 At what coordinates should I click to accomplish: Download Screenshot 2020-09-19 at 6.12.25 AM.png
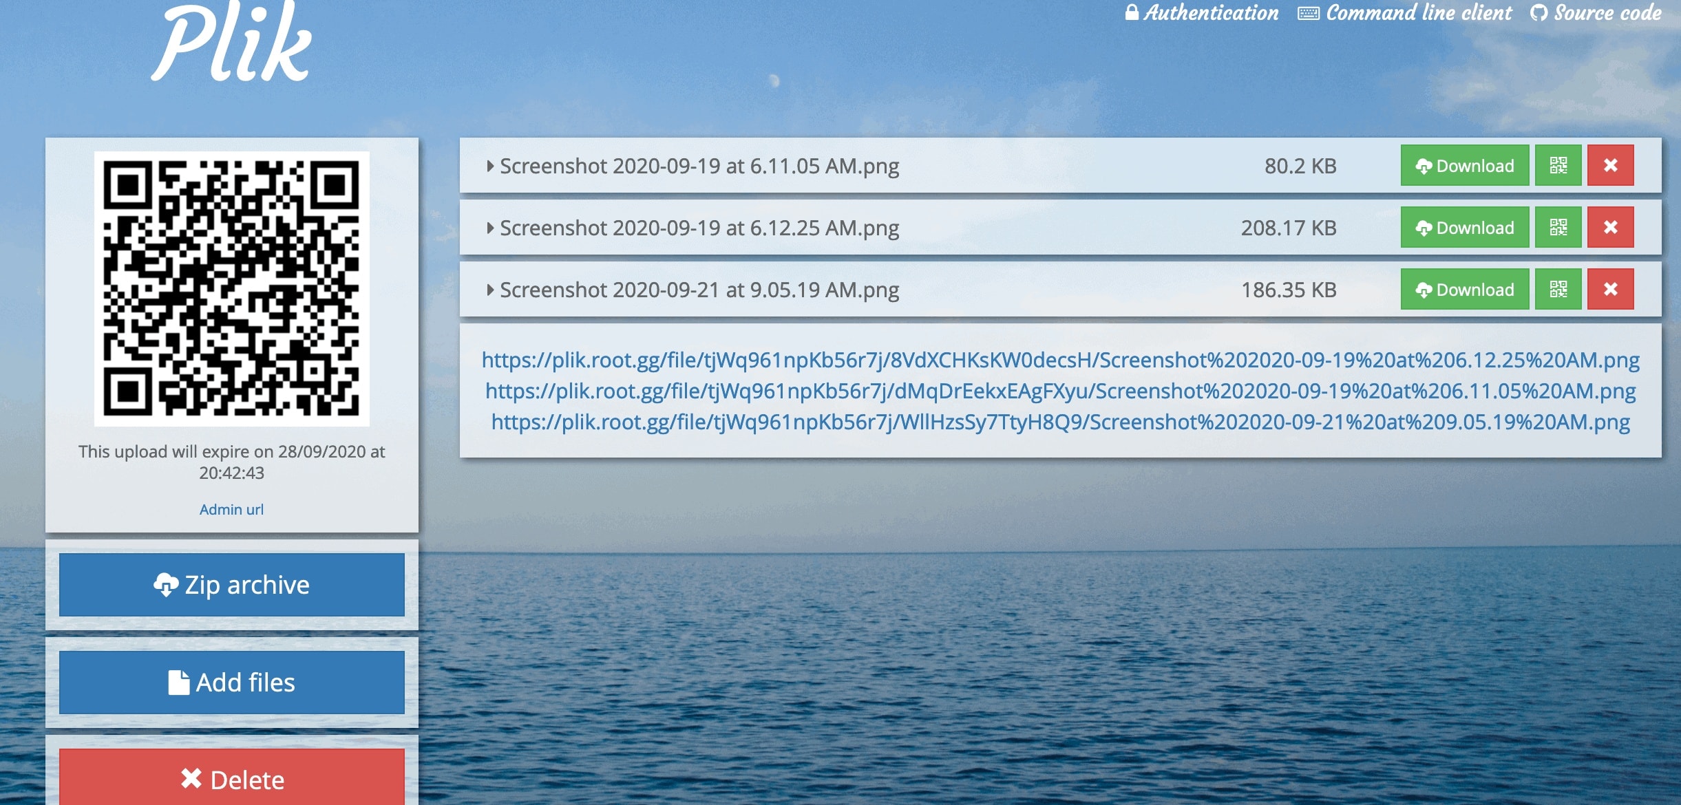click(x=1465, y=227)
